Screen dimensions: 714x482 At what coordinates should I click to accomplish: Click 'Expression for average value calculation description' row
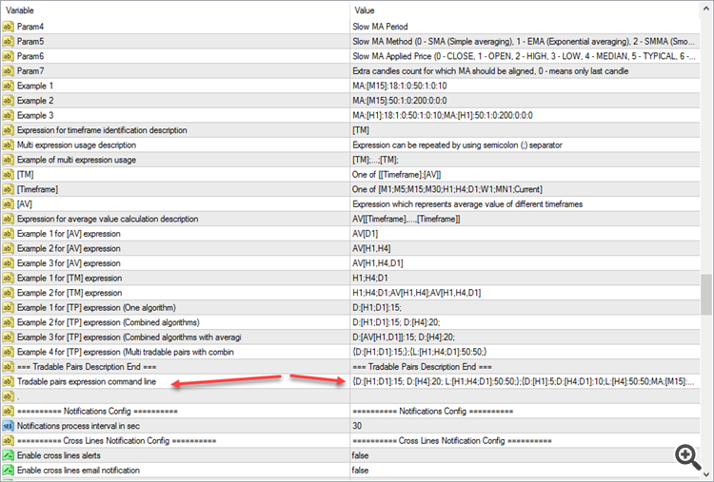coord(350,219)
